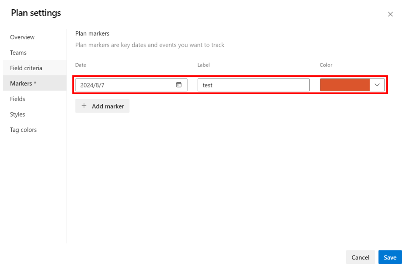Open the Teams settings tab
Image resolution: width=412 pixels, height=273 pixels.
[x=35, y=52]
